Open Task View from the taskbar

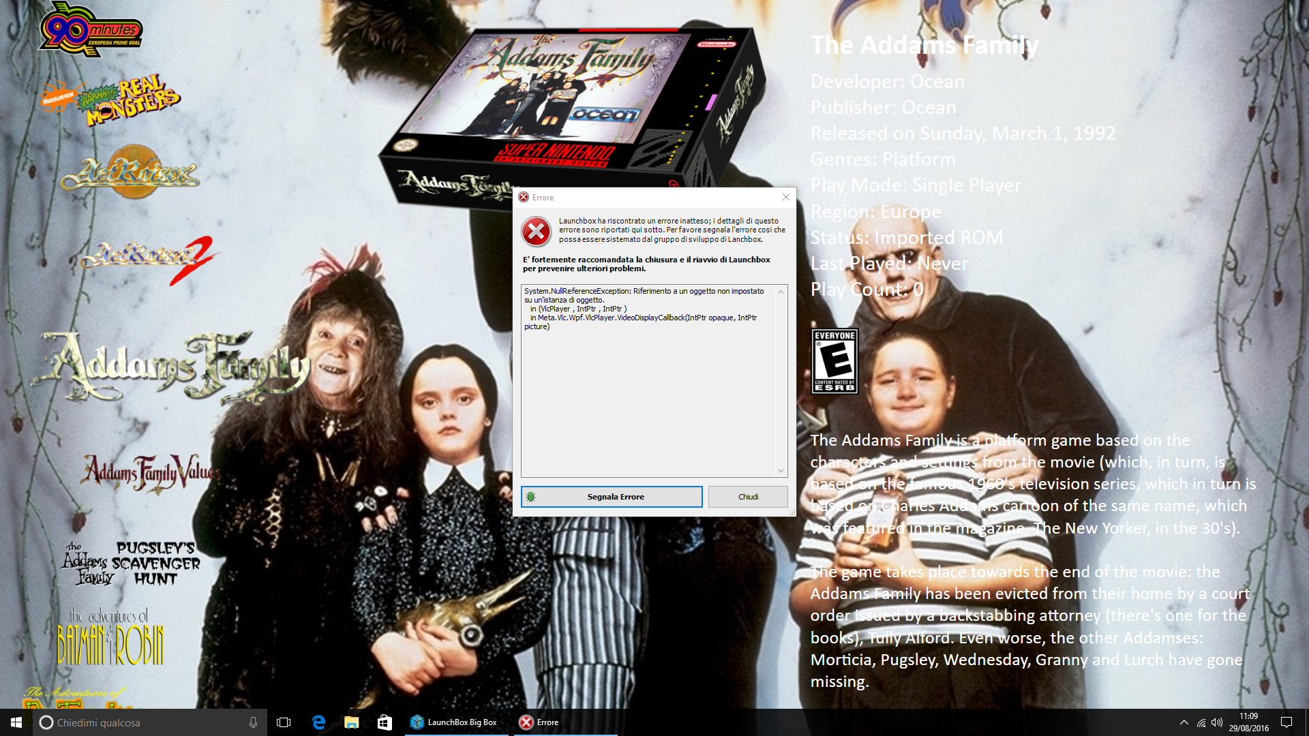[x=284, y=722]
